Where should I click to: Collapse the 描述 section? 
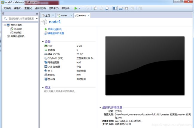[43, 88]
